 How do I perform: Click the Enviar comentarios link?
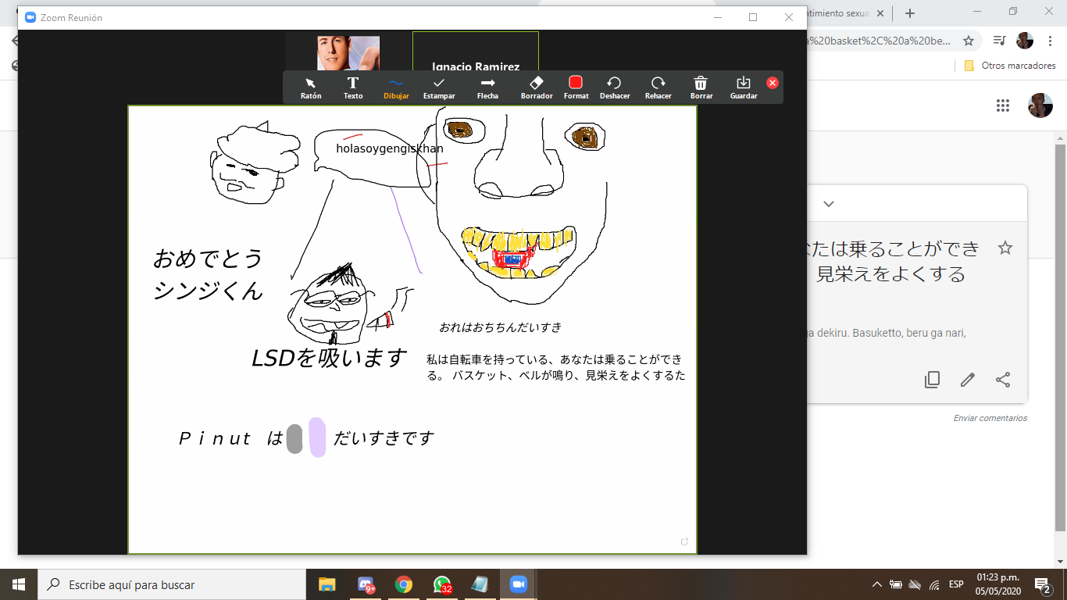click(990, 418)
